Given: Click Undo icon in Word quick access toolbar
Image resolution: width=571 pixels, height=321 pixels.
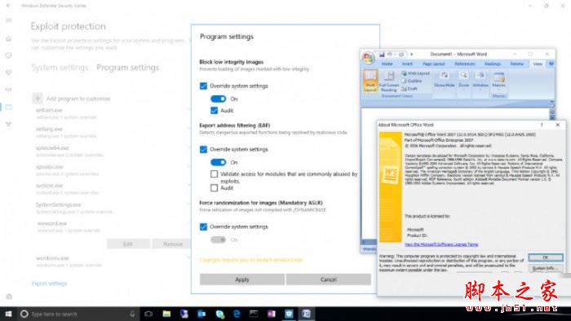Looking at the screenshot, I should pyautogui.click(x=390, y=55).
